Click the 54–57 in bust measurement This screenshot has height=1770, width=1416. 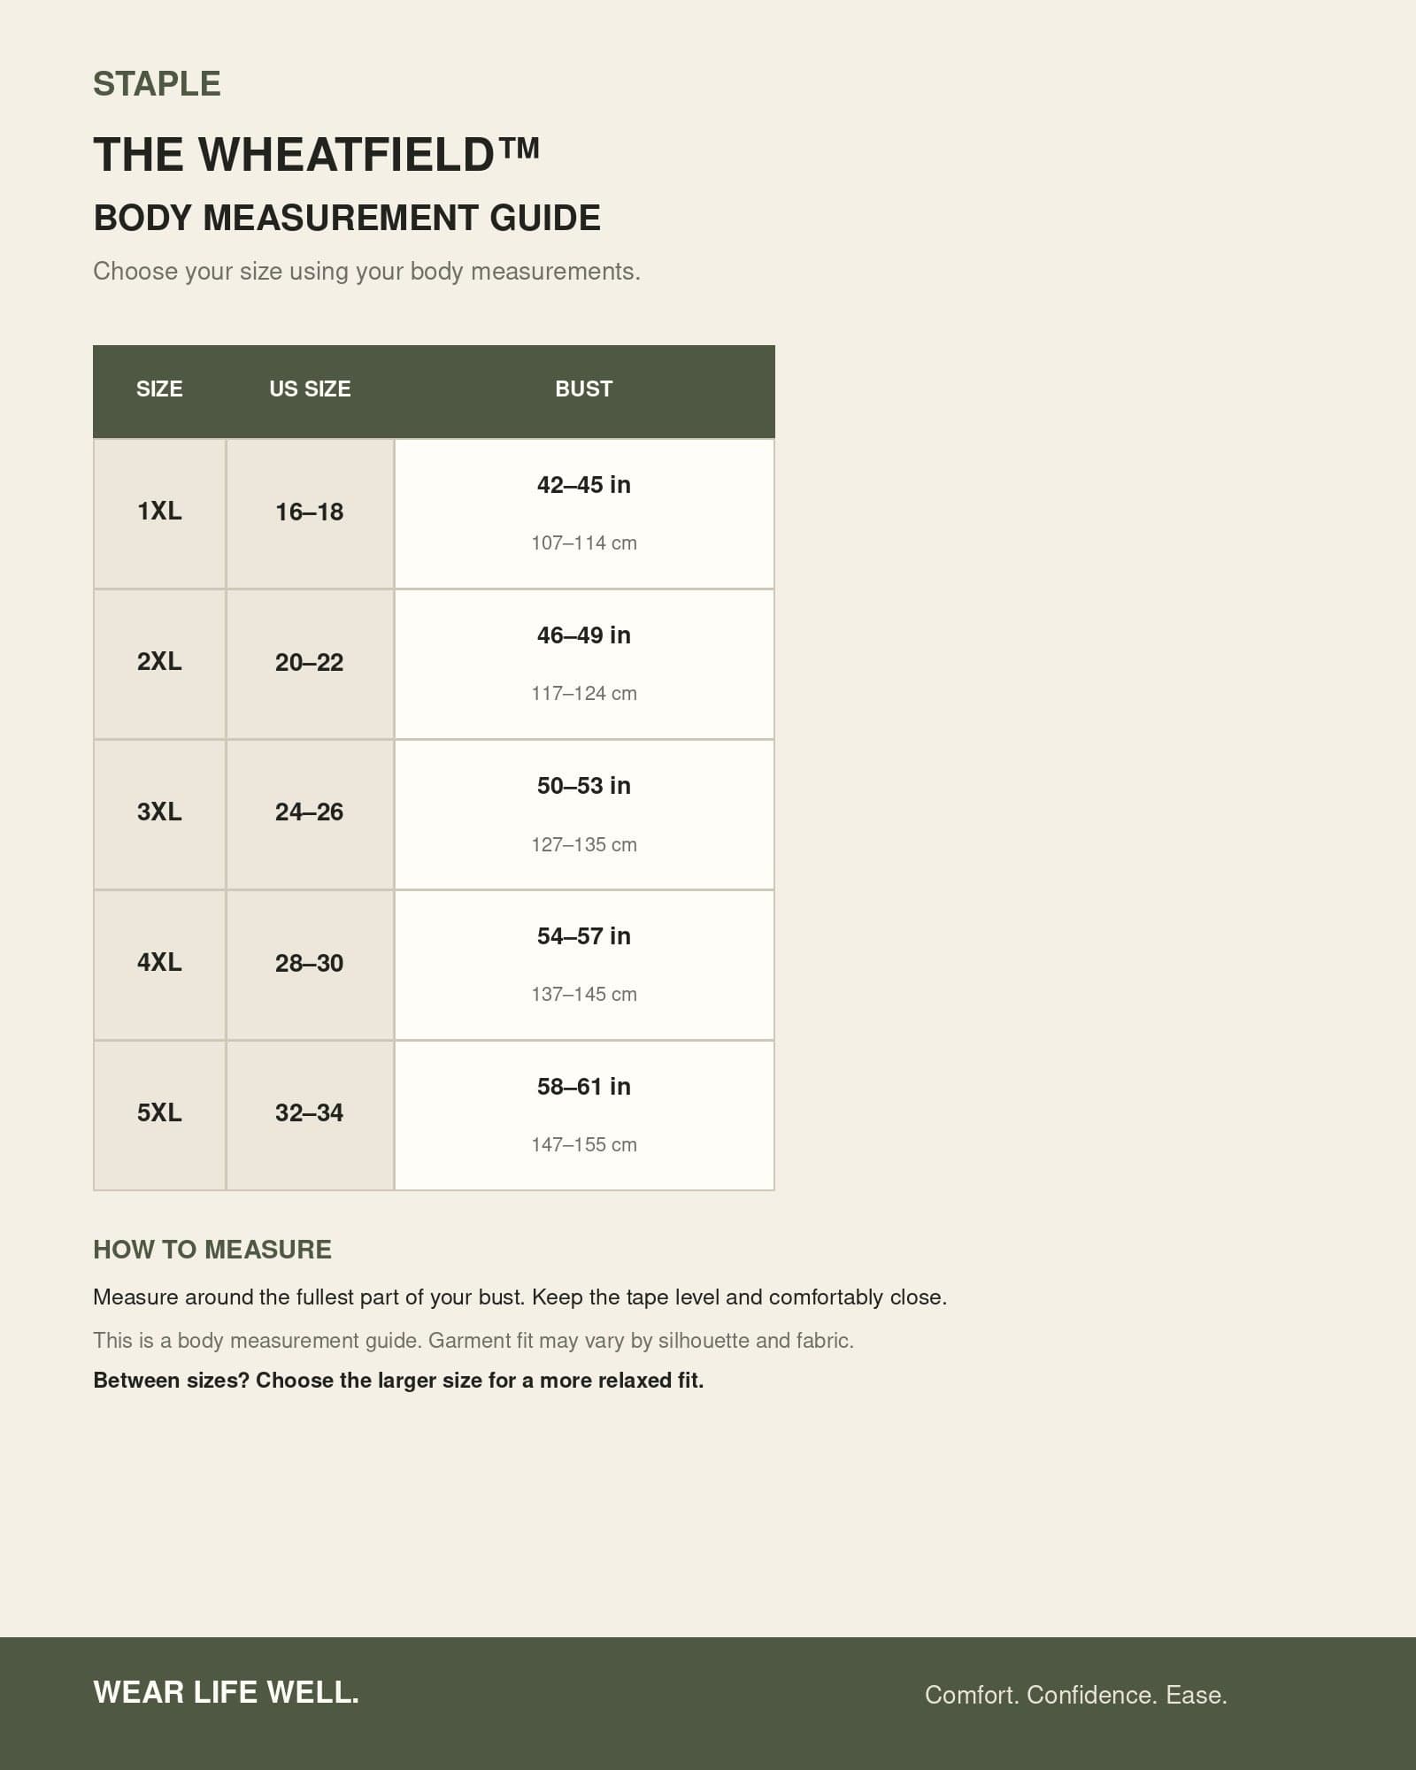584,936
